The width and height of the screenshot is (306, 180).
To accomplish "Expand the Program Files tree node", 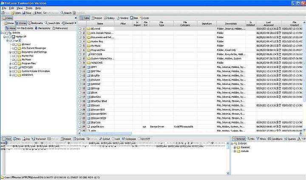I will click(x=10, y=64).
